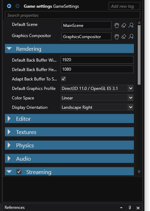Expand the Audio section

point(9,159)
